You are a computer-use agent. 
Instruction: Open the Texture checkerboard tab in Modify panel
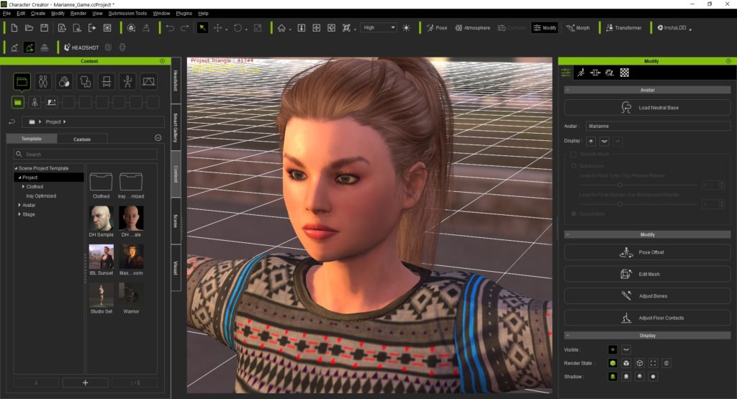[625, 73]
